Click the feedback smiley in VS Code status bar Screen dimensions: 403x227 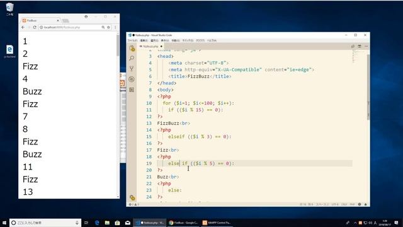pos(360,204)
